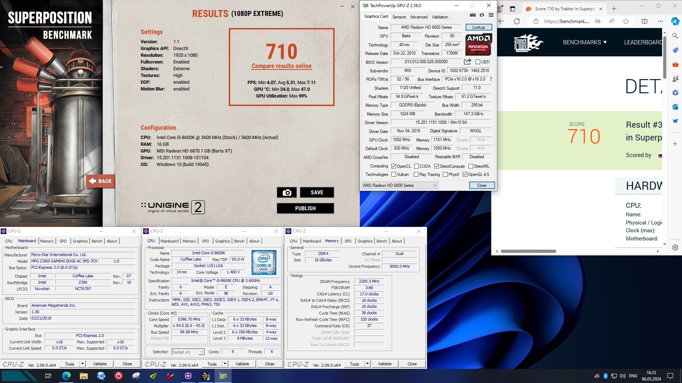
Task: Switch to the Validation tab in GPU-Z
Action: [440, 17]
